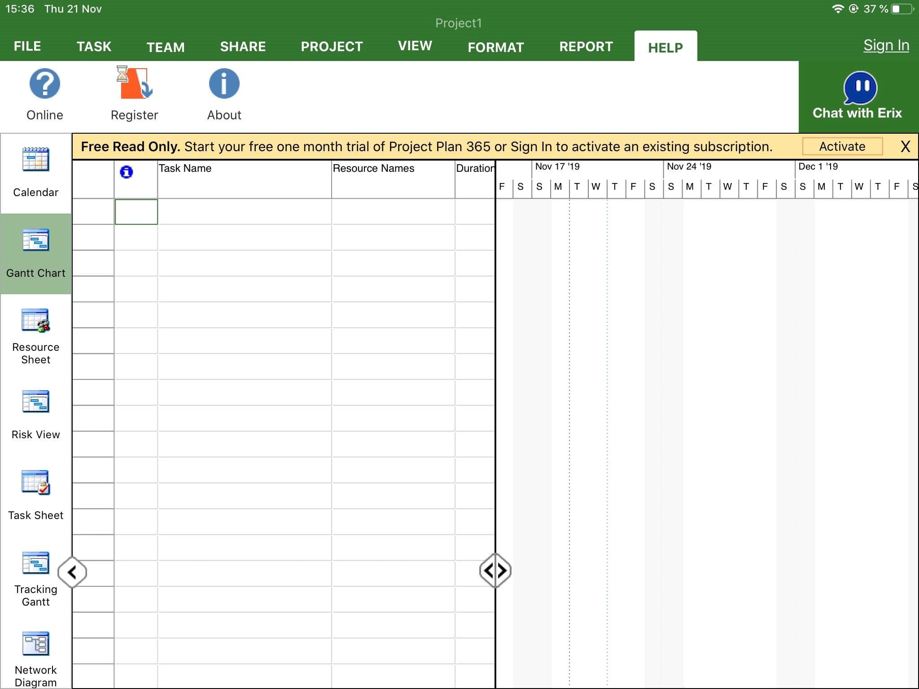Dismiss the Free Read Only banner
This screenshot has width=919, height=689.
point(905,147)
